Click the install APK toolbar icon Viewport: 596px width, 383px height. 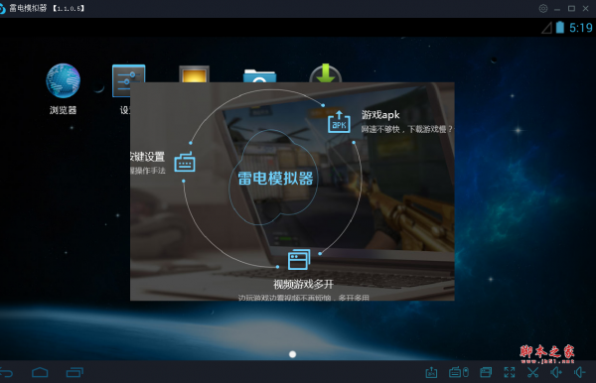pos(431,372)
